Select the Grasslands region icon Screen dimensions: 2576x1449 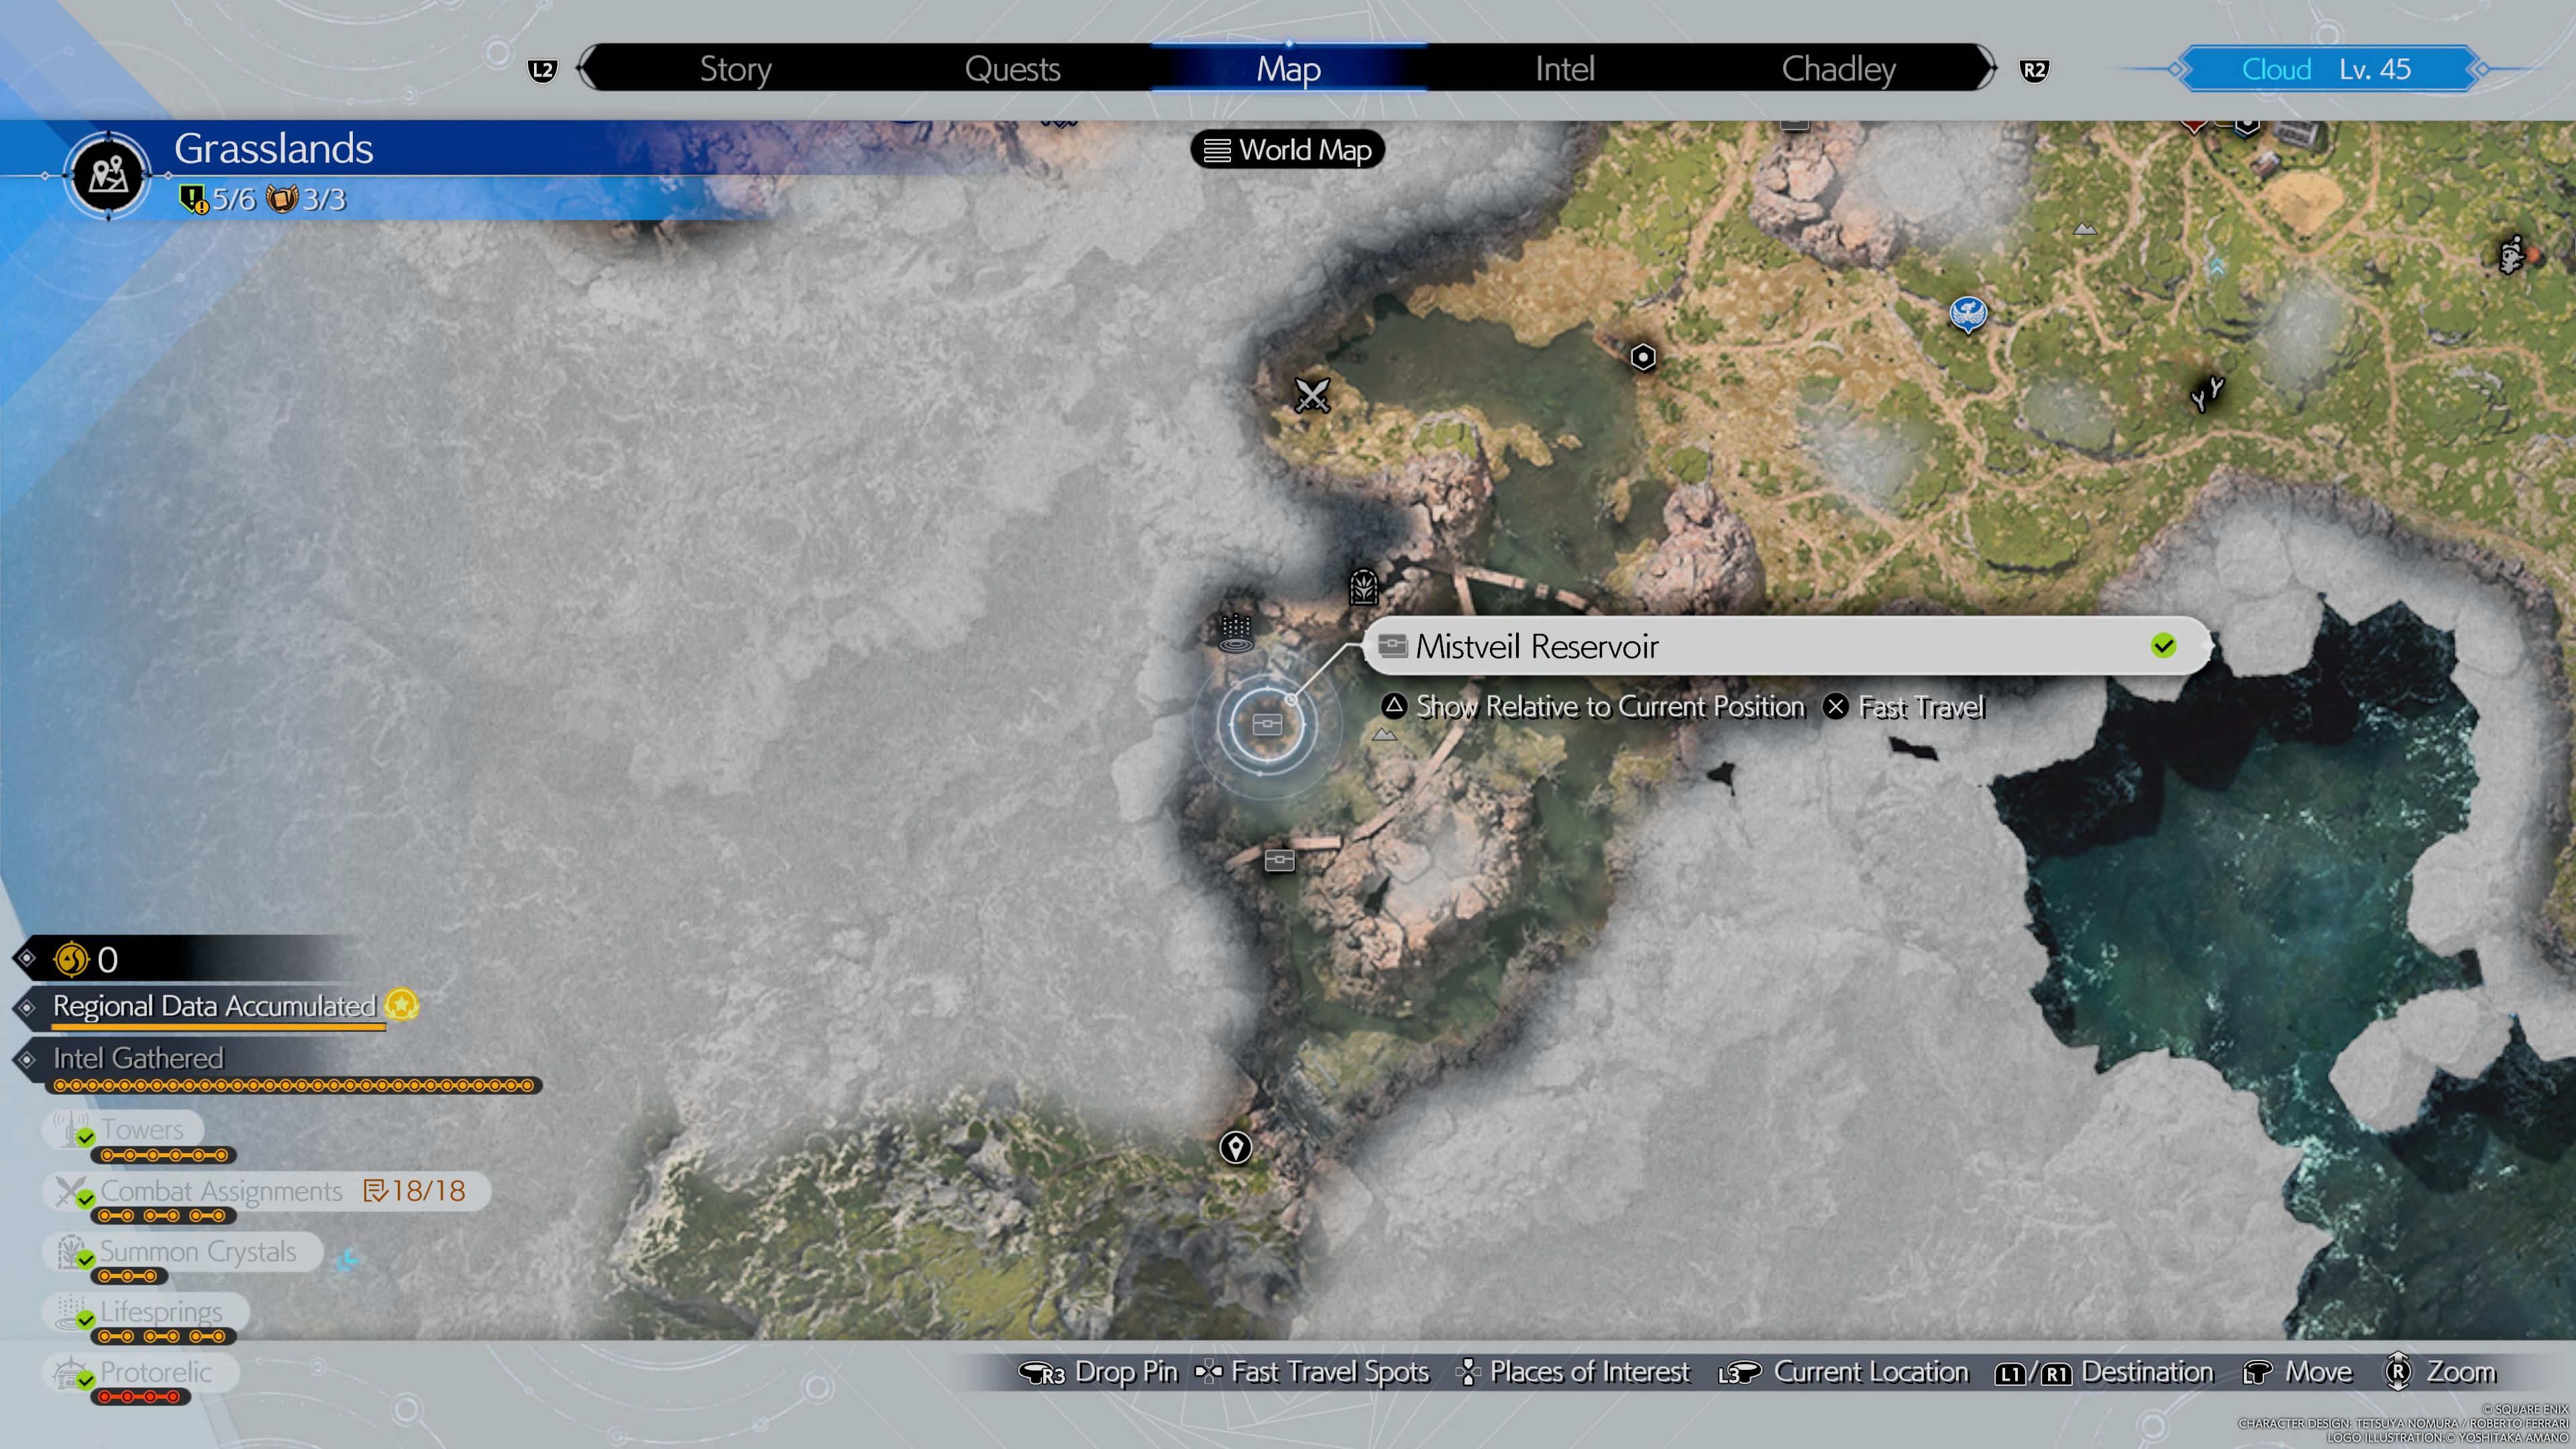[108, 175]
